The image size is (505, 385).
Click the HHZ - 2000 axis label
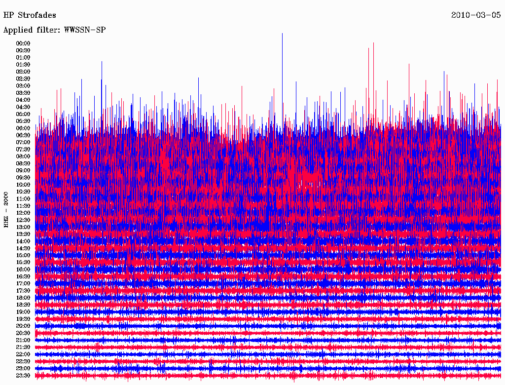tap(6, 210)
